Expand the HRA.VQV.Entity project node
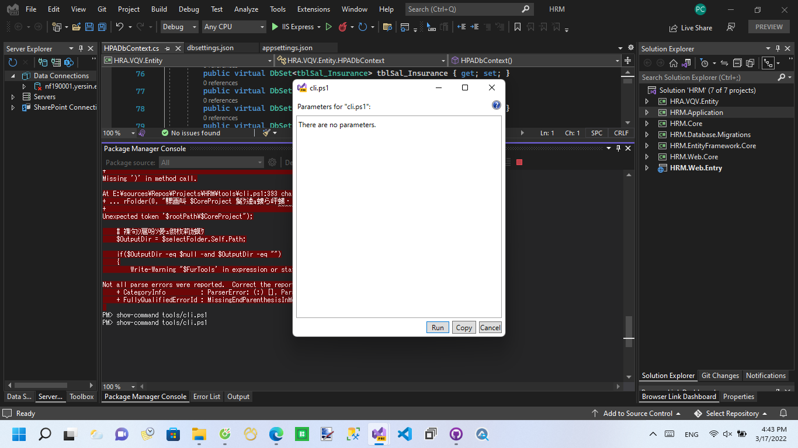The width and height of the screenshot is (798, 448). [647, 101]
